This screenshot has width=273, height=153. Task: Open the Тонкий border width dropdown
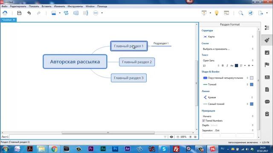(x=226, y=85)
